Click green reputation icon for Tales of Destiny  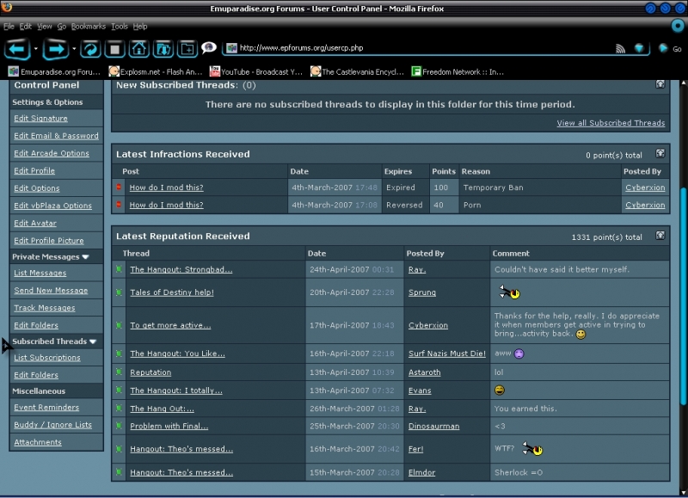pyautogui.click(x=119, y=292)
